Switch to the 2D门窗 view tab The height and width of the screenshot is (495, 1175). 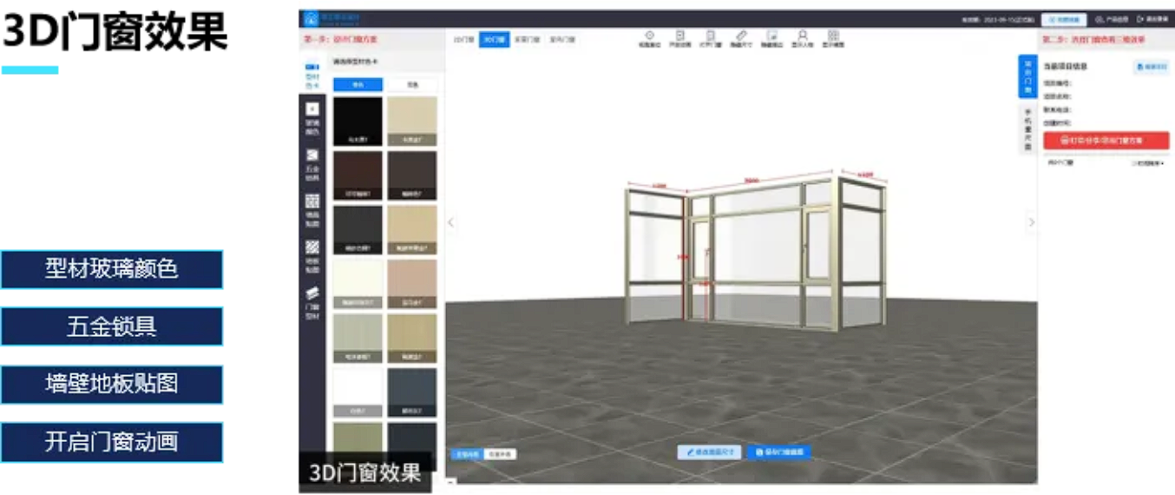click(x=464, y=40)
